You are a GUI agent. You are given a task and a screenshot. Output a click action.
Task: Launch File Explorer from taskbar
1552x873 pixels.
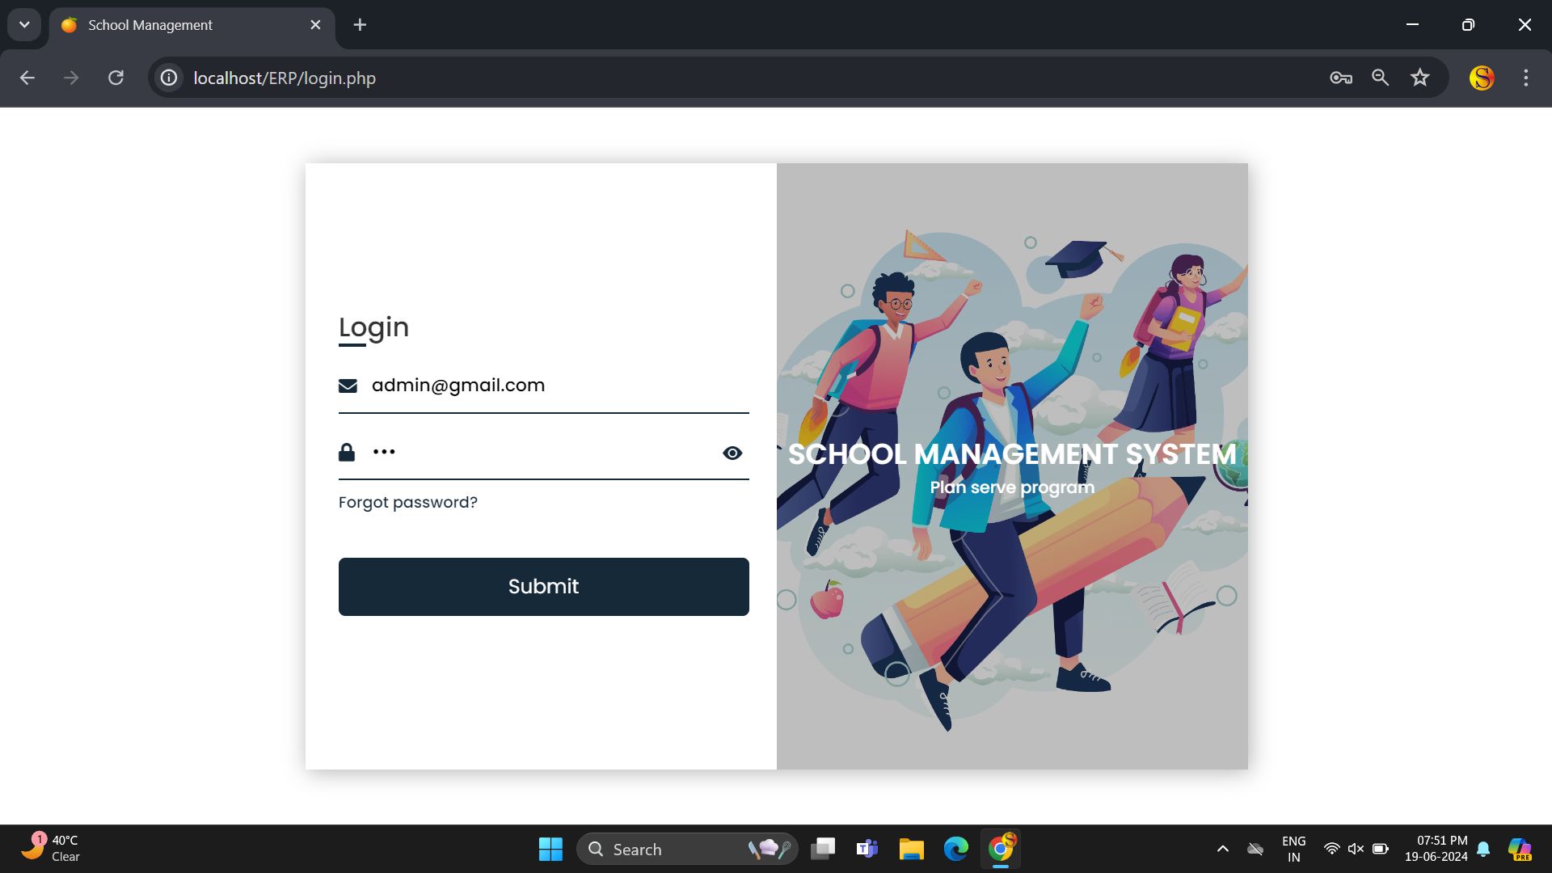coord(911,849)
